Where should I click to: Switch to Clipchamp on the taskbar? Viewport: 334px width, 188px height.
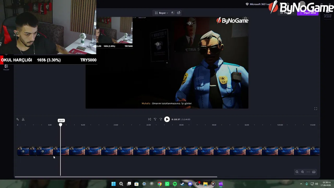[x=221, y=184]
